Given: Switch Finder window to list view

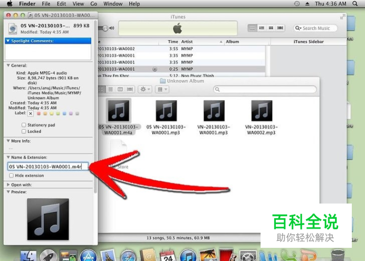Looking at the screenshot, I should point(111,89).
